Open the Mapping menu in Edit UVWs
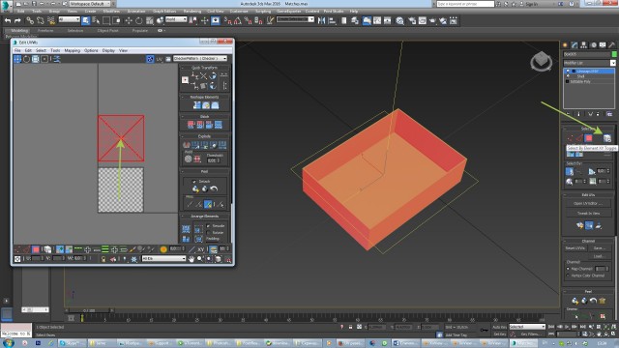Screen dimensions: 619x348 point(73,50)
